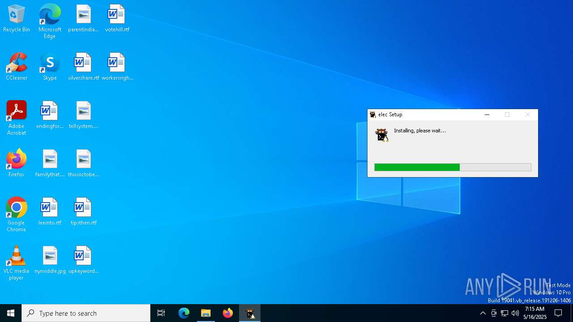Image resolution: width=573 pixels, height=322 pixels.
Task: Select the parentindia image file icon
Action: tap(83, 19)
